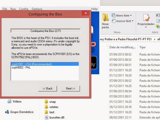Open the Options menu in ePSXe

(x=37, y=9)
